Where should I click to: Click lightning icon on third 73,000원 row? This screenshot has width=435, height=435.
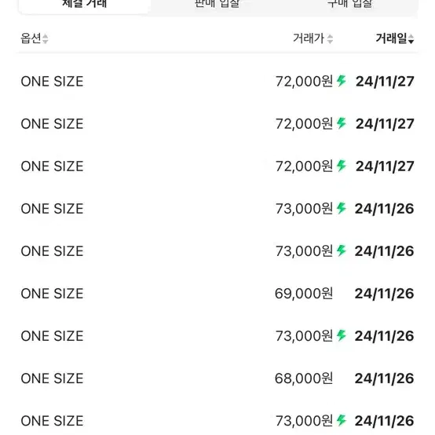[342, 336]
